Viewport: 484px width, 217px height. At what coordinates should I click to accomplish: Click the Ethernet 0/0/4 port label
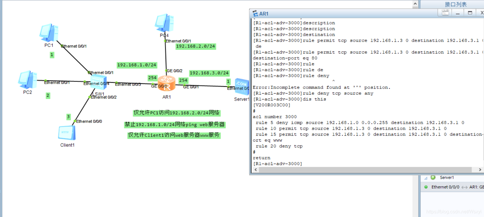(x=96, y=84)
